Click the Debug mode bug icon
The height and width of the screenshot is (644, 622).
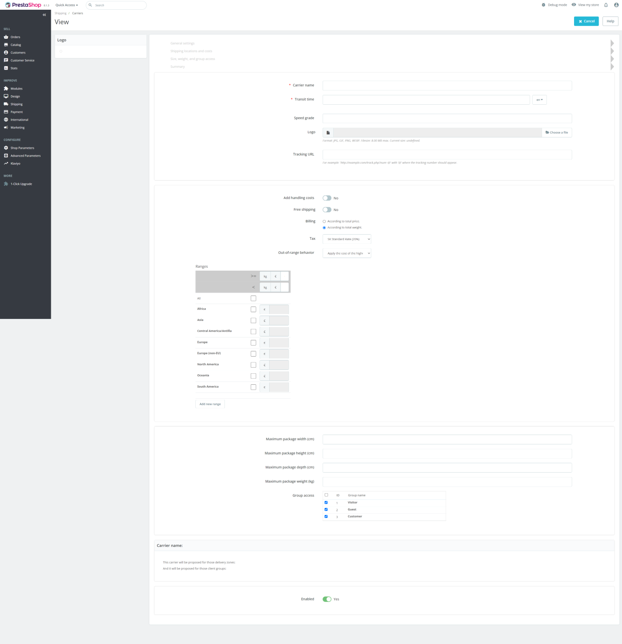pos(544,5)
